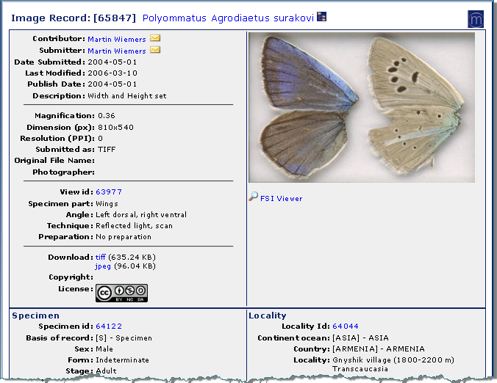Click the blue 'm' logo icon
Image resolution: width=497 pixels, height=383 pixels.
click(475, 19)
